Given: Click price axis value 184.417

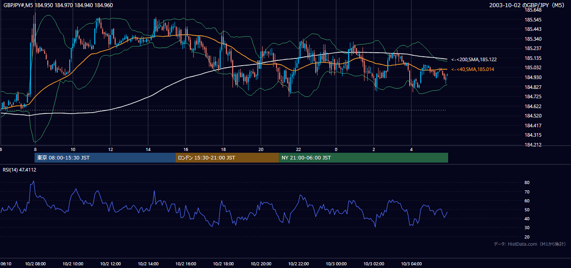Looking at the screenshot, I should click(533, 126).
